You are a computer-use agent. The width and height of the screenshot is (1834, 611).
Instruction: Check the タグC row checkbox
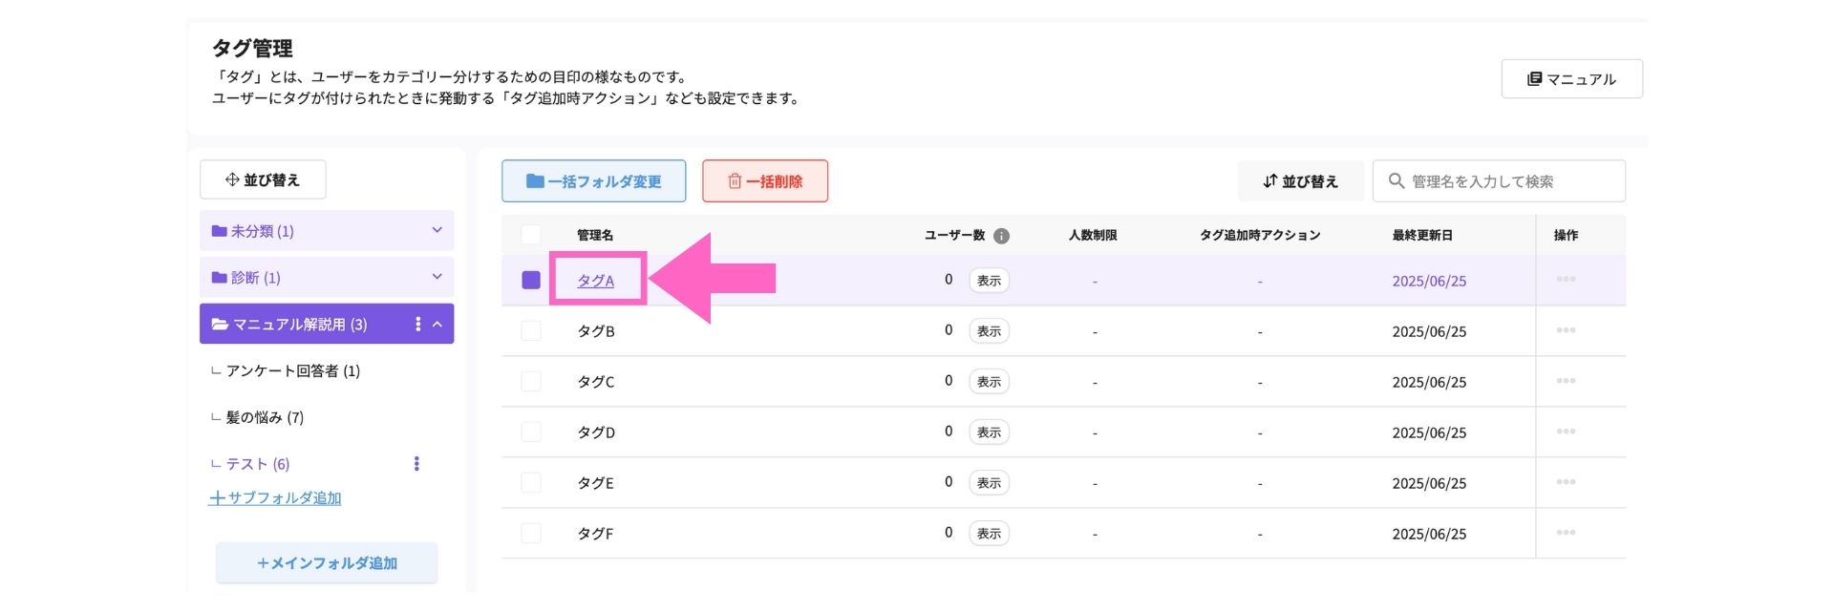click(531, 382)
